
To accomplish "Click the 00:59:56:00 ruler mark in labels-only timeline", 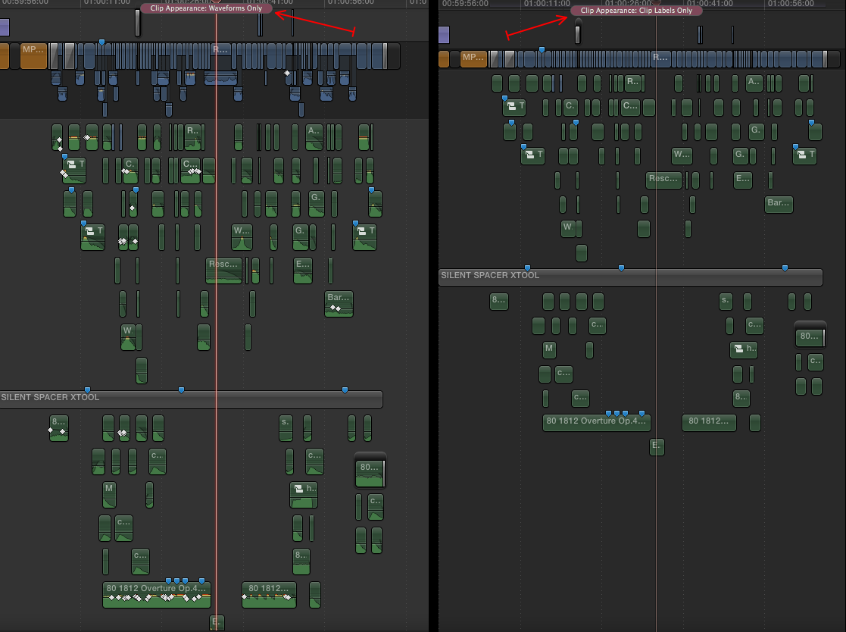I will point(465,4).
